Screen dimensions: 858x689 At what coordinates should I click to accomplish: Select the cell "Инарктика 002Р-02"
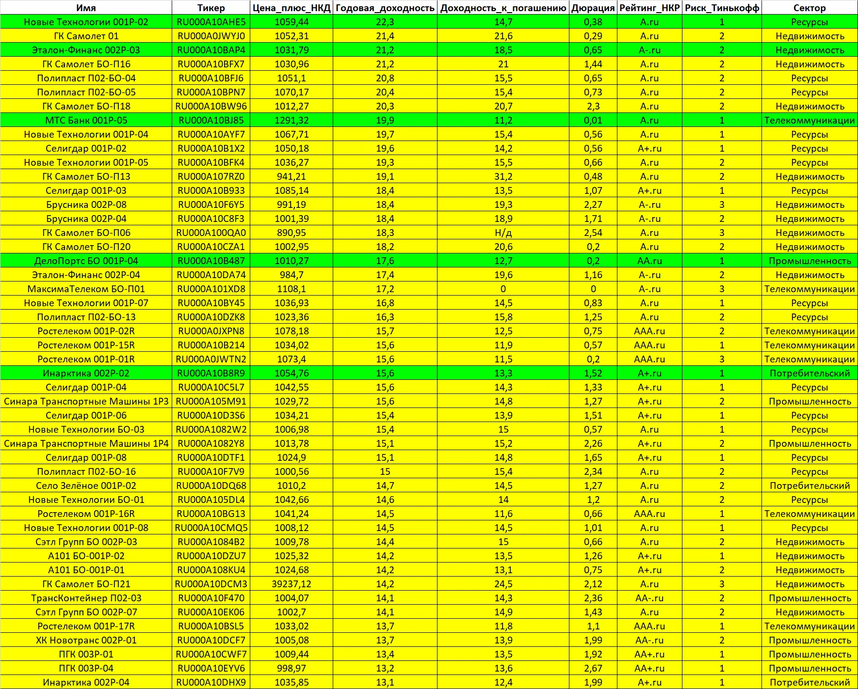coord(86,373)
